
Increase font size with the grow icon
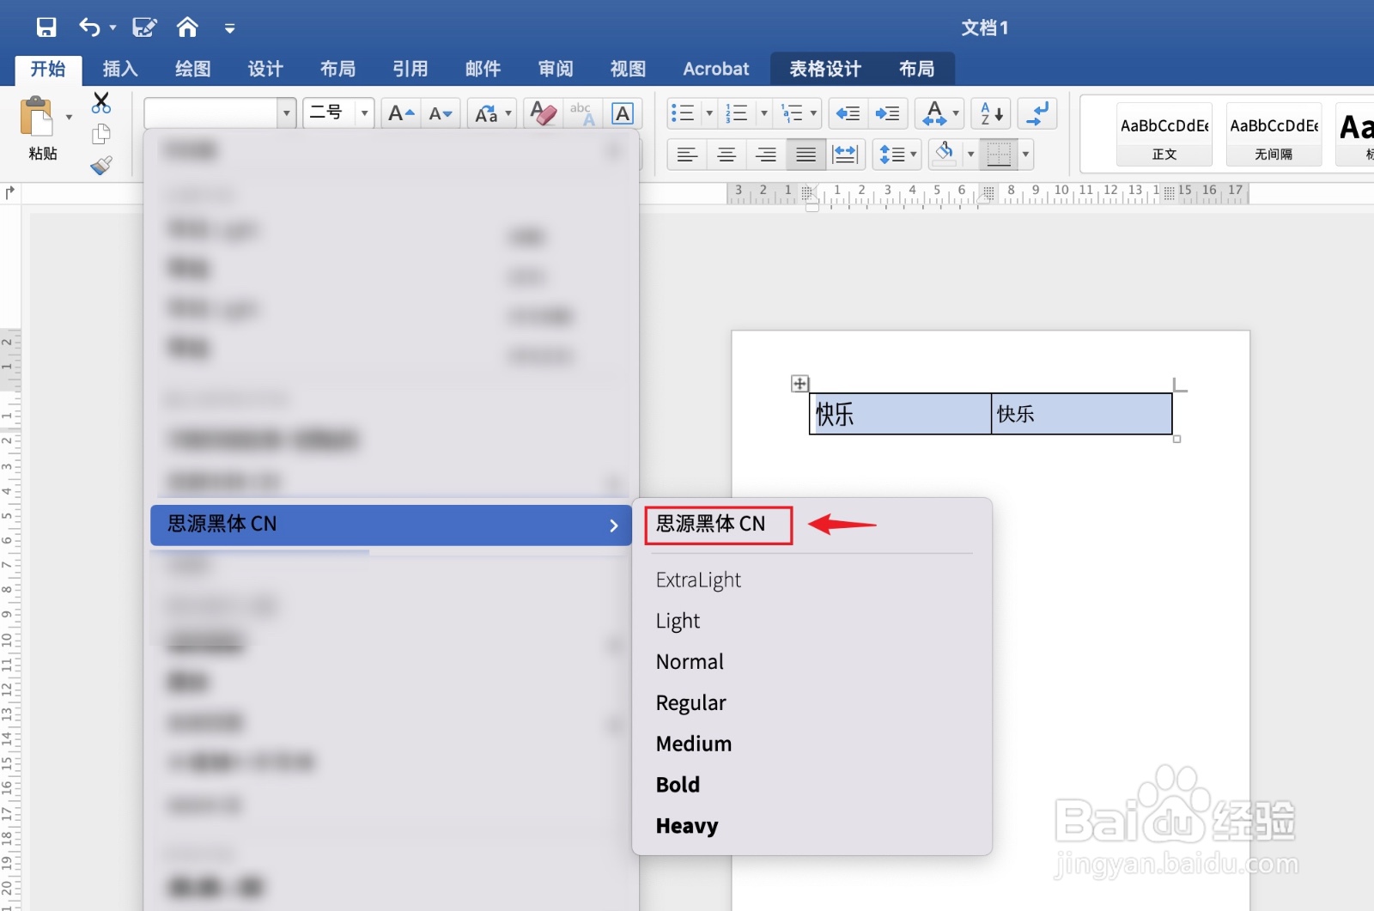click(x=401, y=112)
